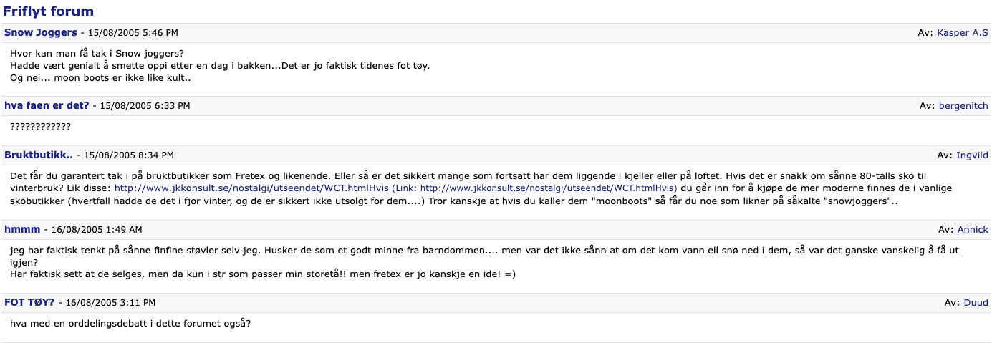
Task: Click the Friflyt forum heading
Action: [48, 11]
